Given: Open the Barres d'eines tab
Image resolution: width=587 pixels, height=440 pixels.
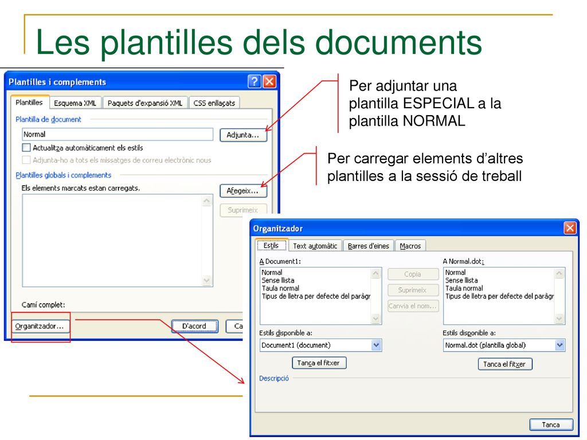Looking at the screenshot, I should [369, 246].
